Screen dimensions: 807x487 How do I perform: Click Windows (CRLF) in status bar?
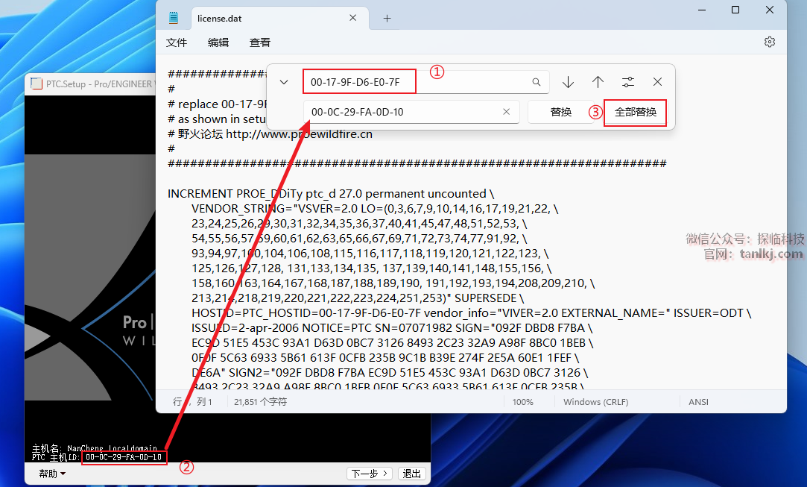595,402
